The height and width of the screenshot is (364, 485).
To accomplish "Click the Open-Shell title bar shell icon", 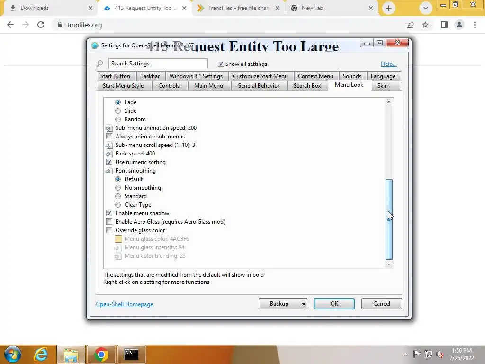I will (x=95, y=45).
